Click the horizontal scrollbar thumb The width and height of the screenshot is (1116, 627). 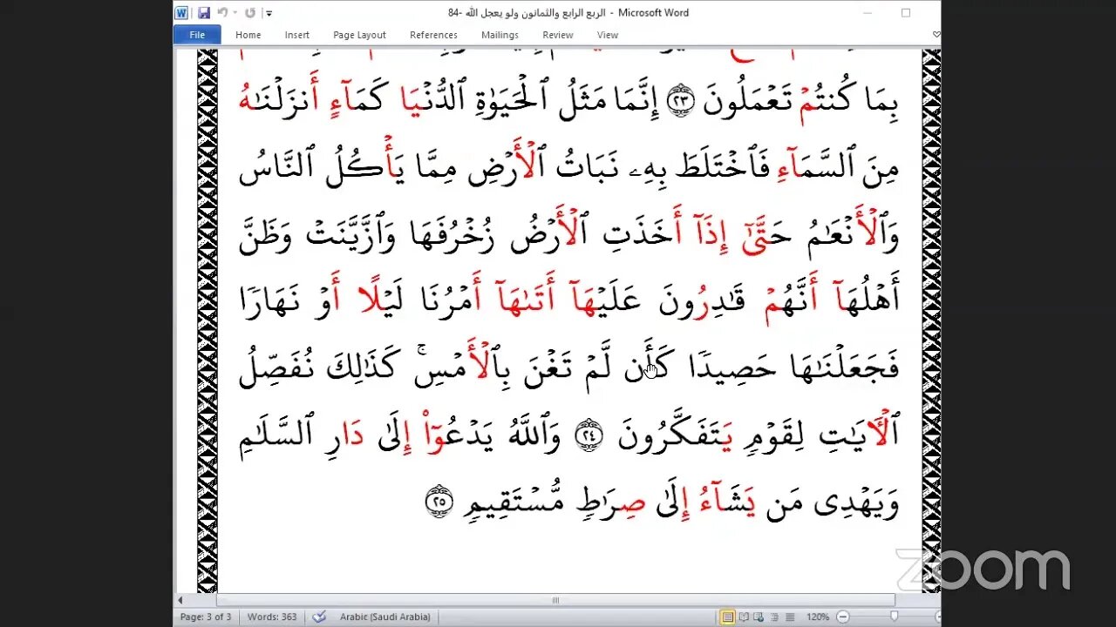[555, 600]
